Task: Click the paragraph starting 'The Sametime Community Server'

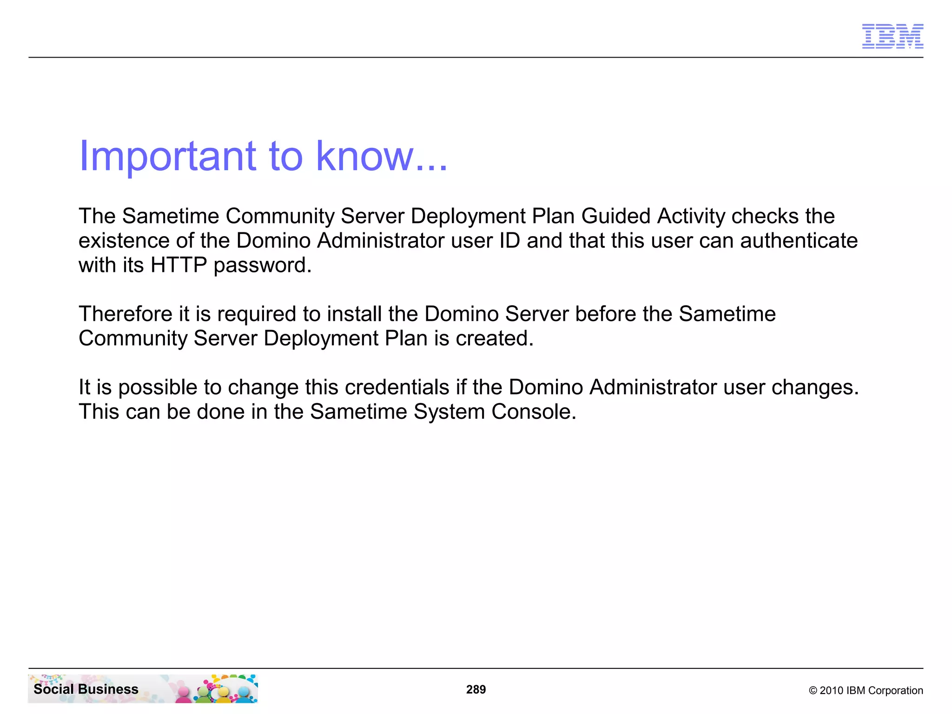Action: 468,240
